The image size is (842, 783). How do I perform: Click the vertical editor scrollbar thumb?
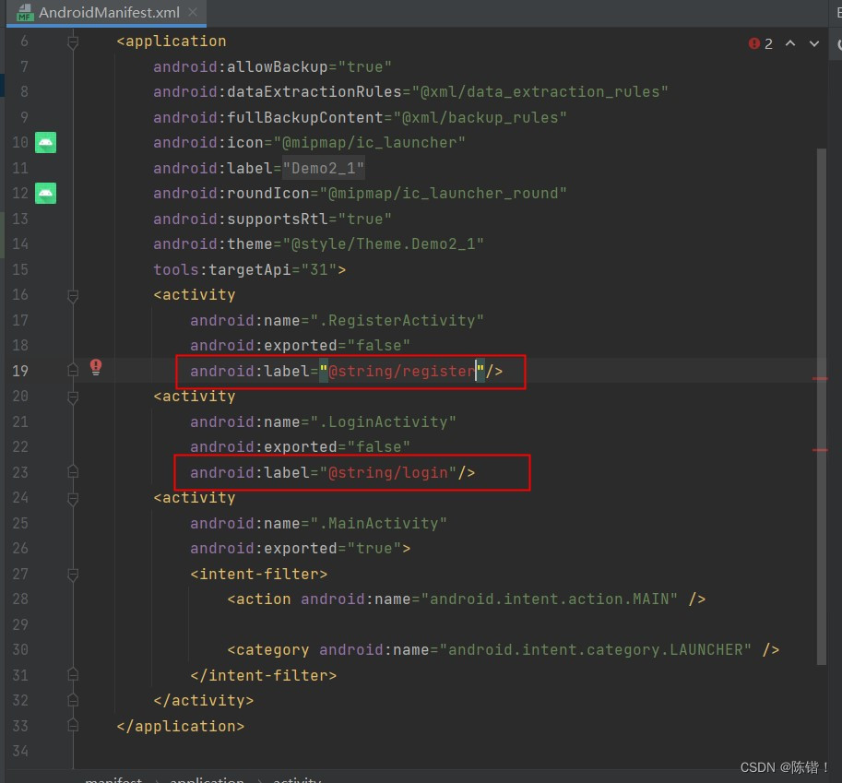tap(821, 407)
